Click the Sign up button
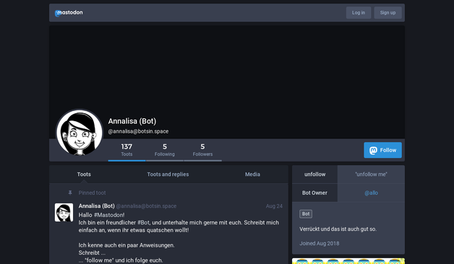454x264 pixels. 387,13
